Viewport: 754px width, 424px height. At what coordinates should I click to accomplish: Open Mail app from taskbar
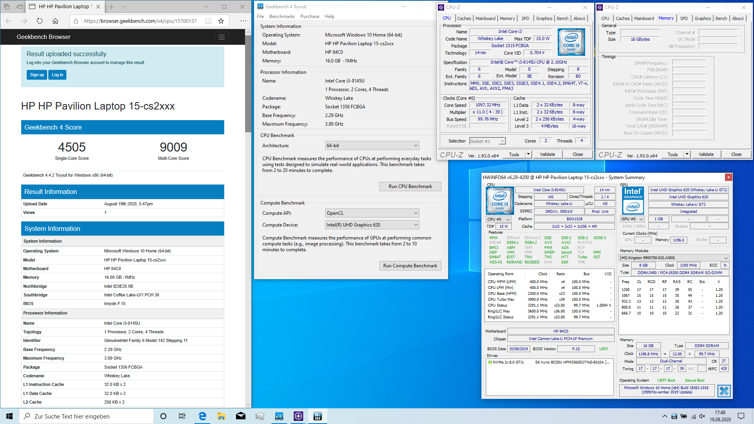240,416
